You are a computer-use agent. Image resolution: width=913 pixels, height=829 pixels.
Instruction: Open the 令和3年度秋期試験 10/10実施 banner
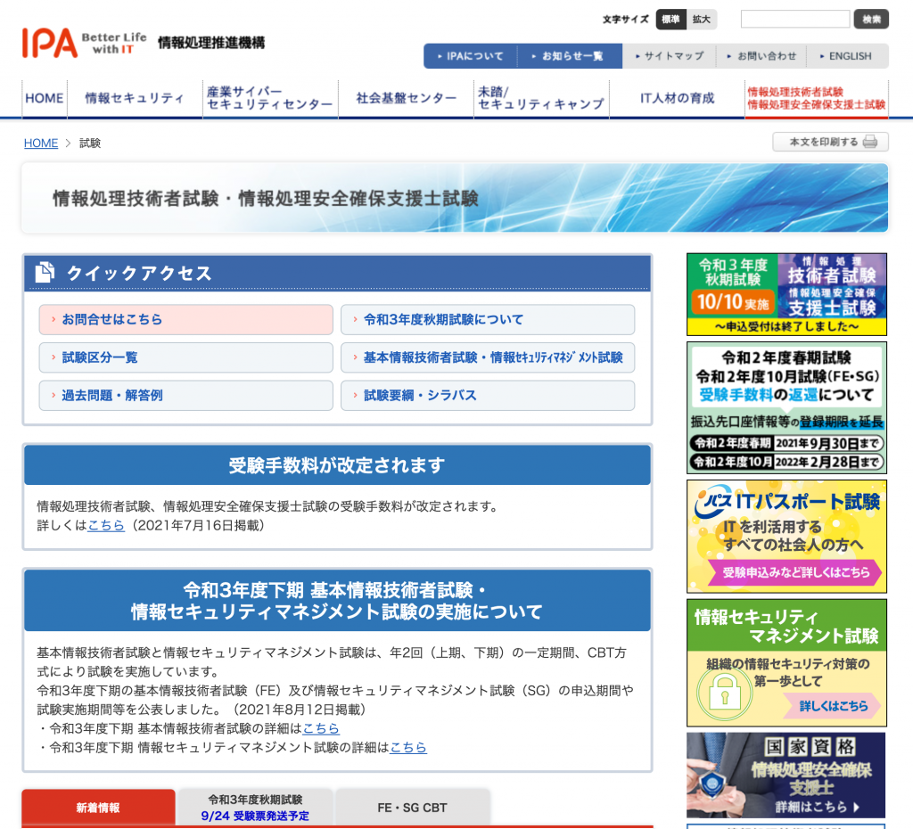(x=786, y=294)
